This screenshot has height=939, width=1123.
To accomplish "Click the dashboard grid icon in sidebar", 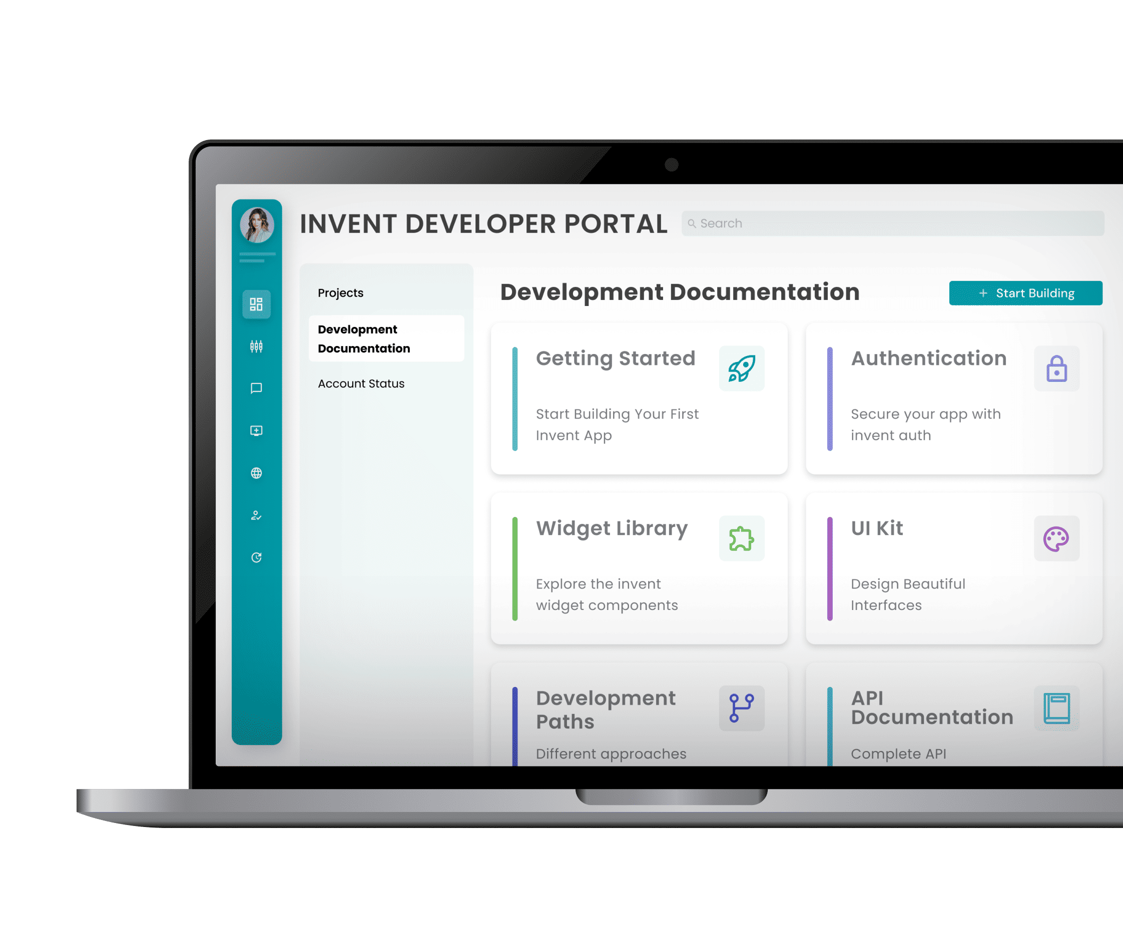I will click(x=256, y=304).
